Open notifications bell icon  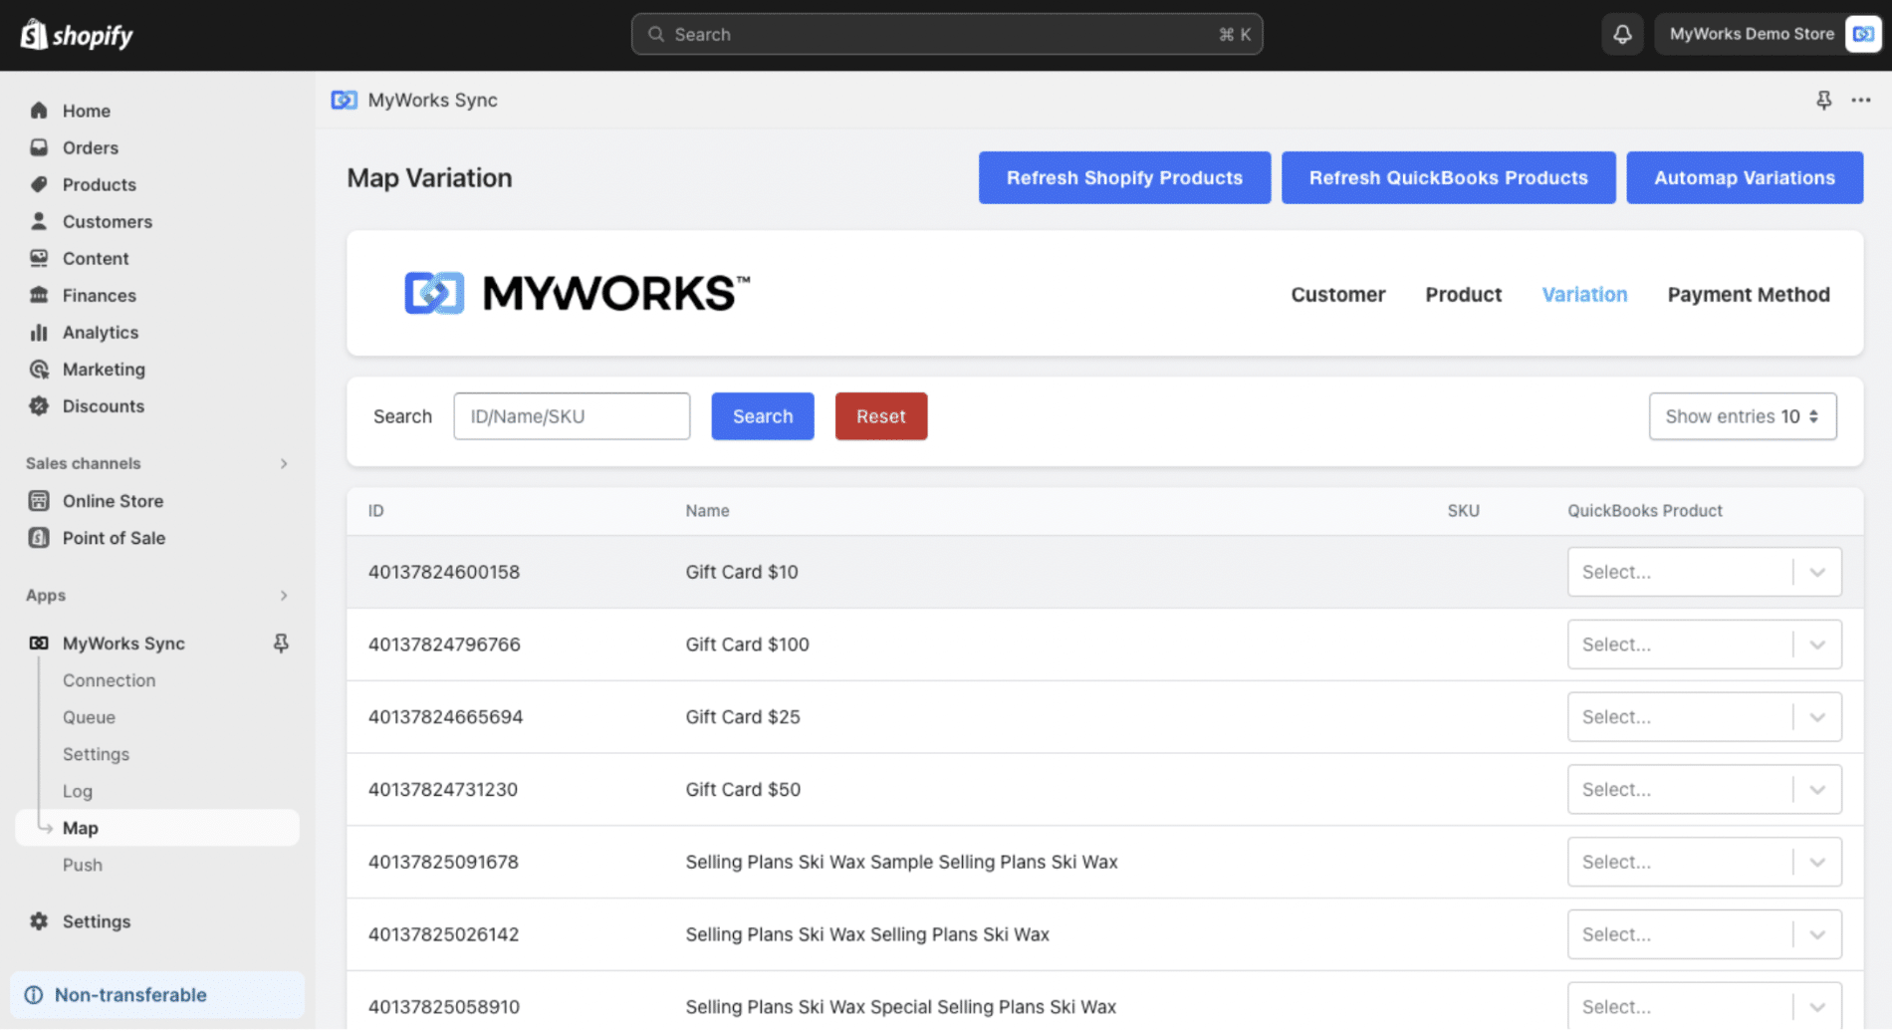tap(1622, 34)
